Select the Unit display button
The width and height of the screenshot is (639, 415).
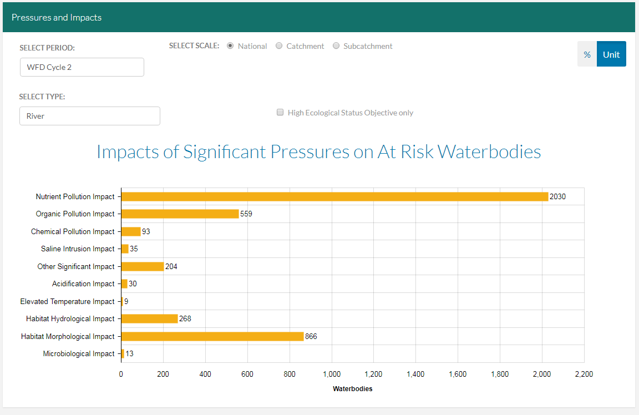coord(611,54)
